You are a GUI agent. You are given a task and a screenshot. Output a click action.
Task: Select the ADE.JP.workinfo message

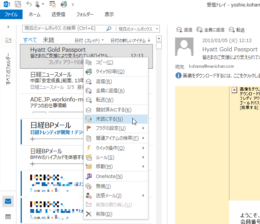[x=52, y=106]
